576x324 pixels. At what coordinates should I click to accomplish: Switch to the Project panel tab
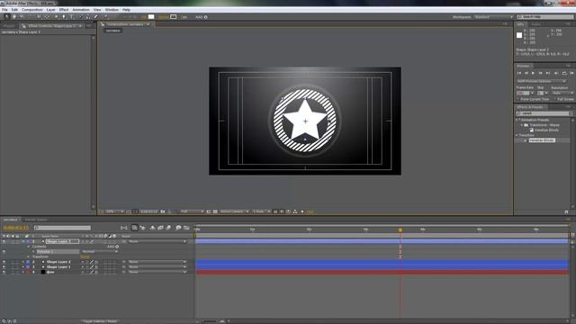[9, 26]
